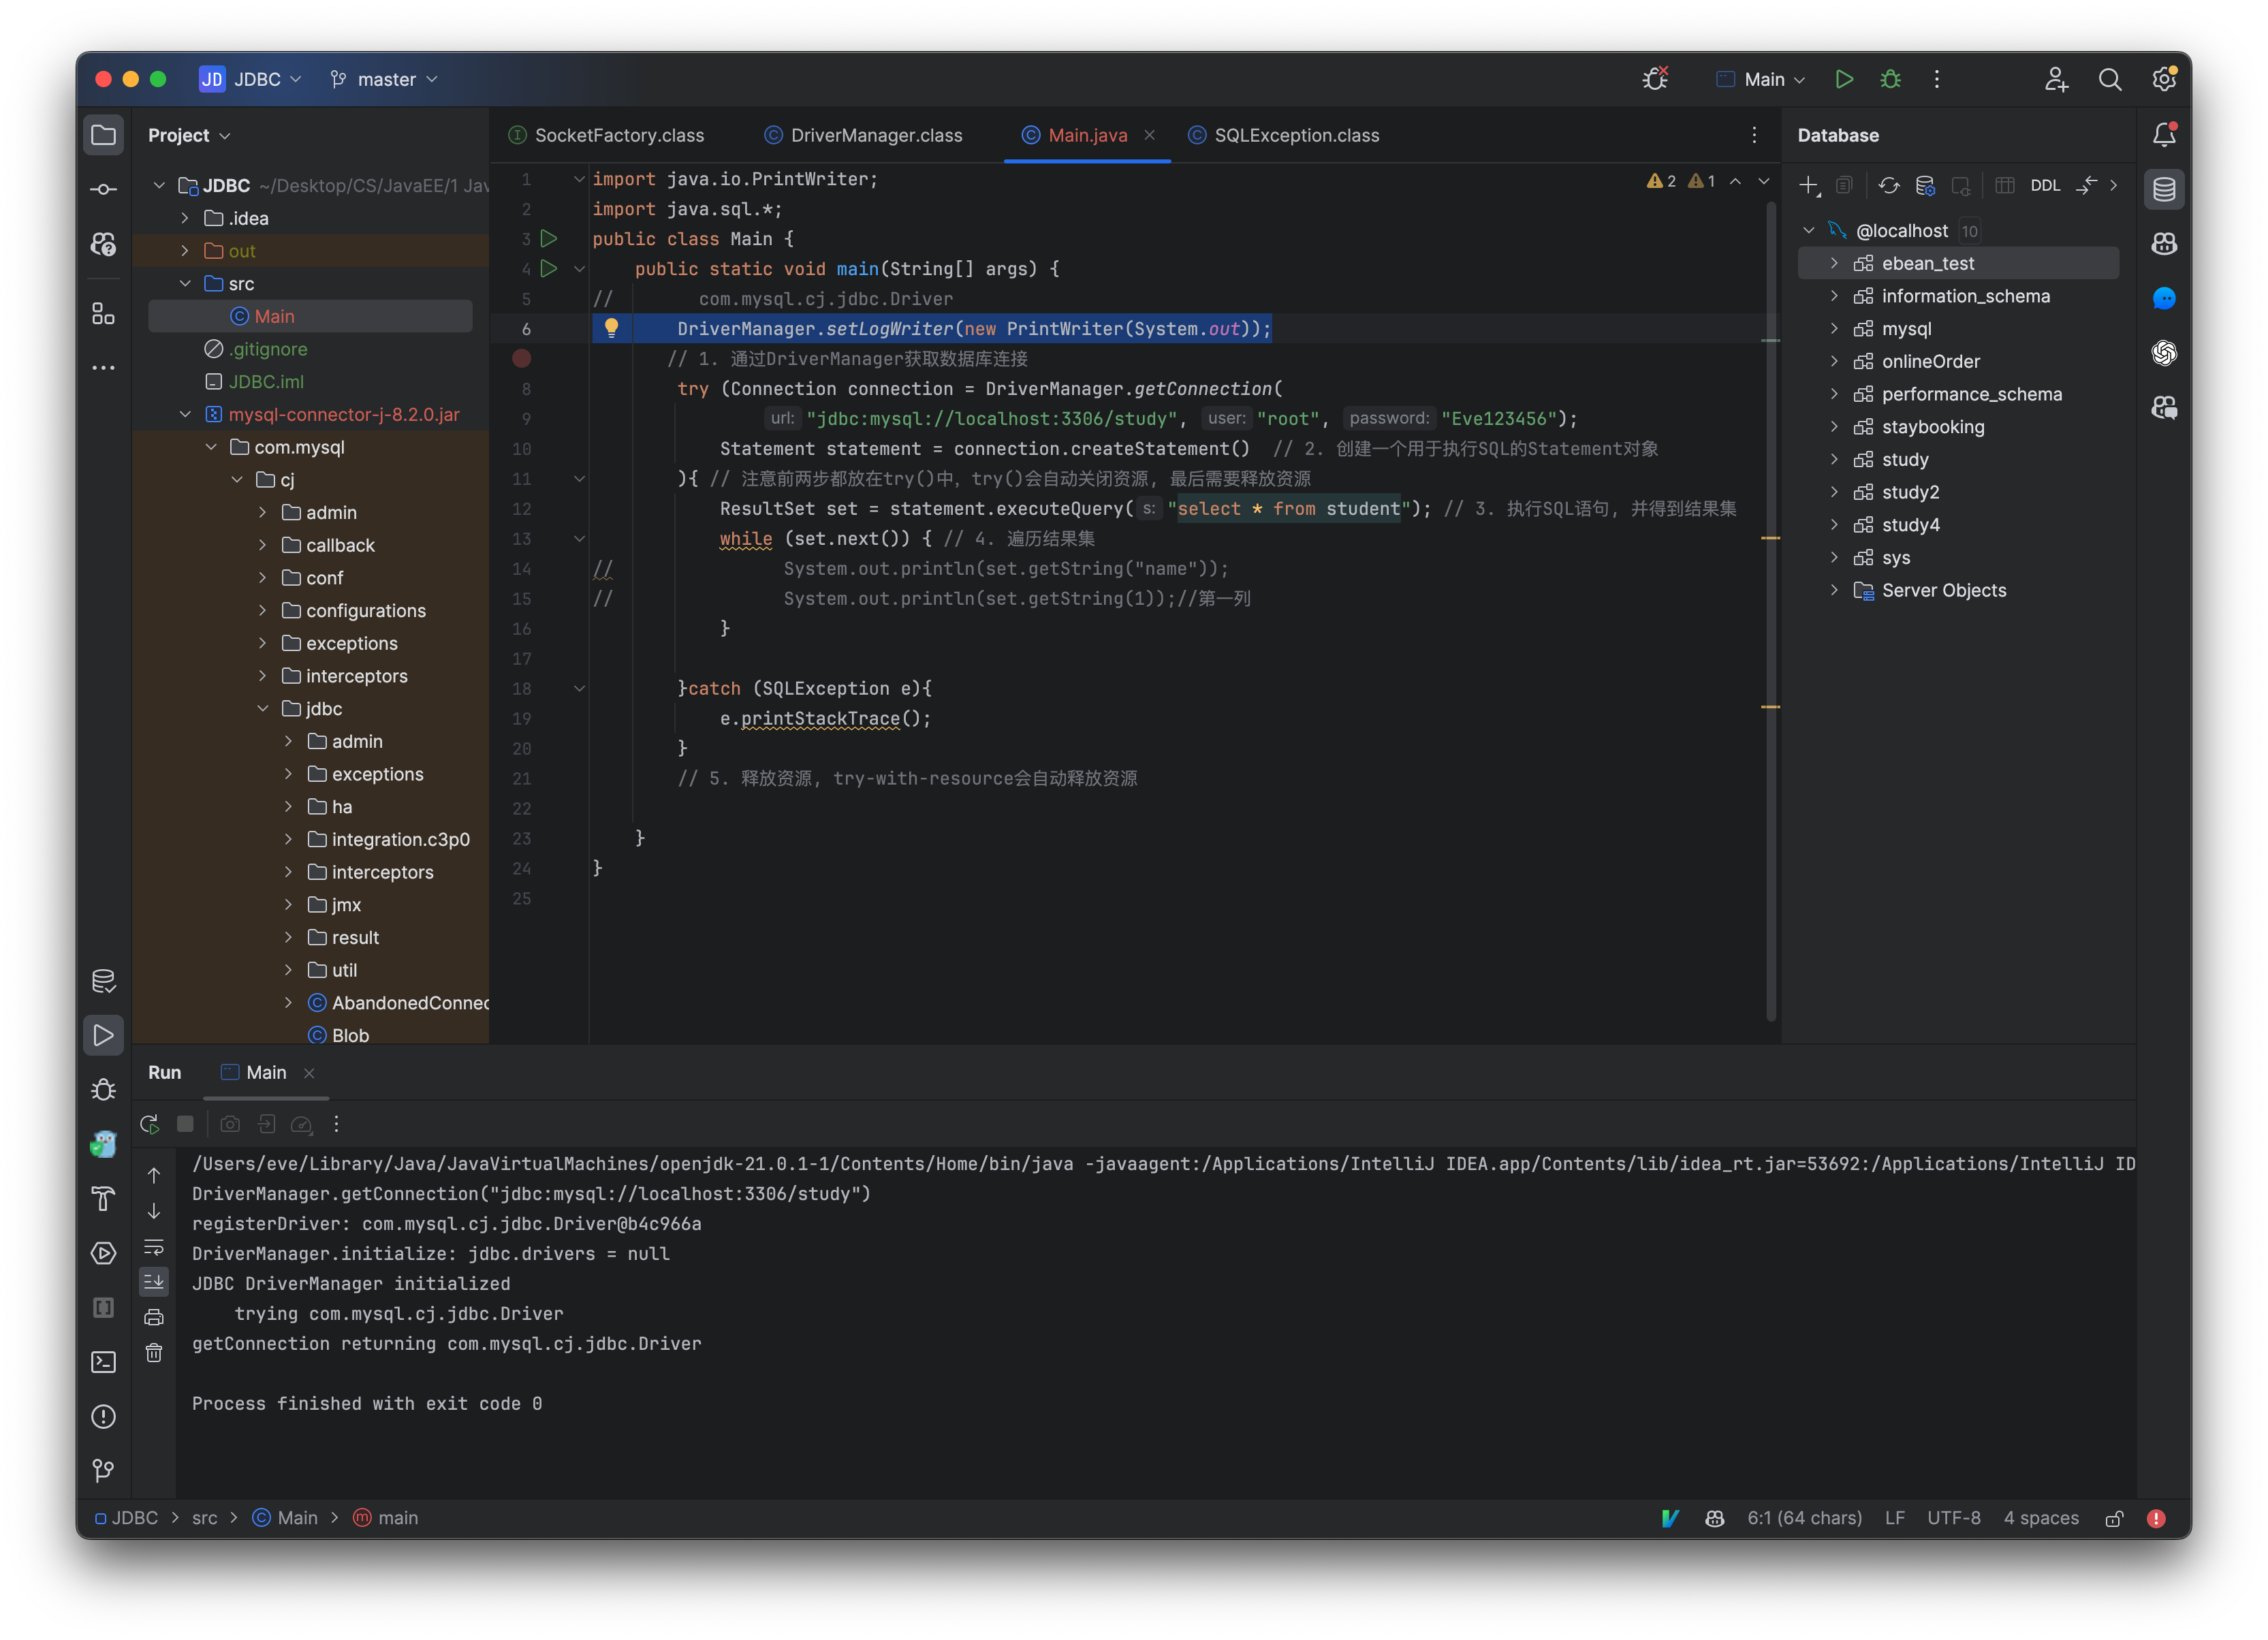Click the Settings gear icon in toolbar

tap(2164, 78)
